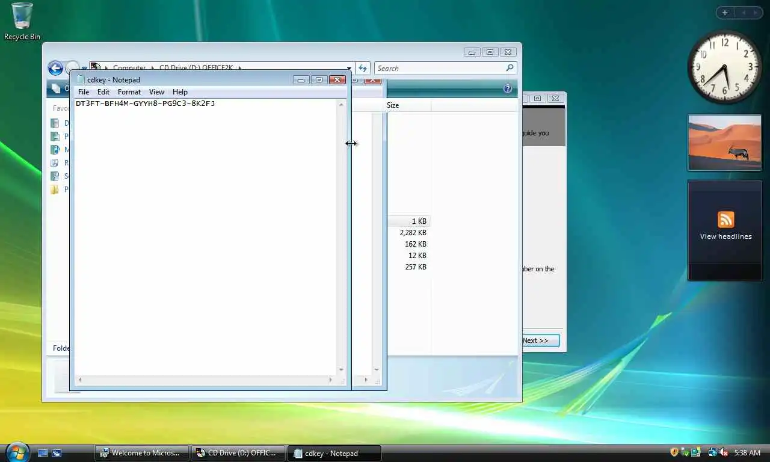The image size is (770, 462).
Task: Minimize the cdkey Notepad window
Action: point(301,79)
